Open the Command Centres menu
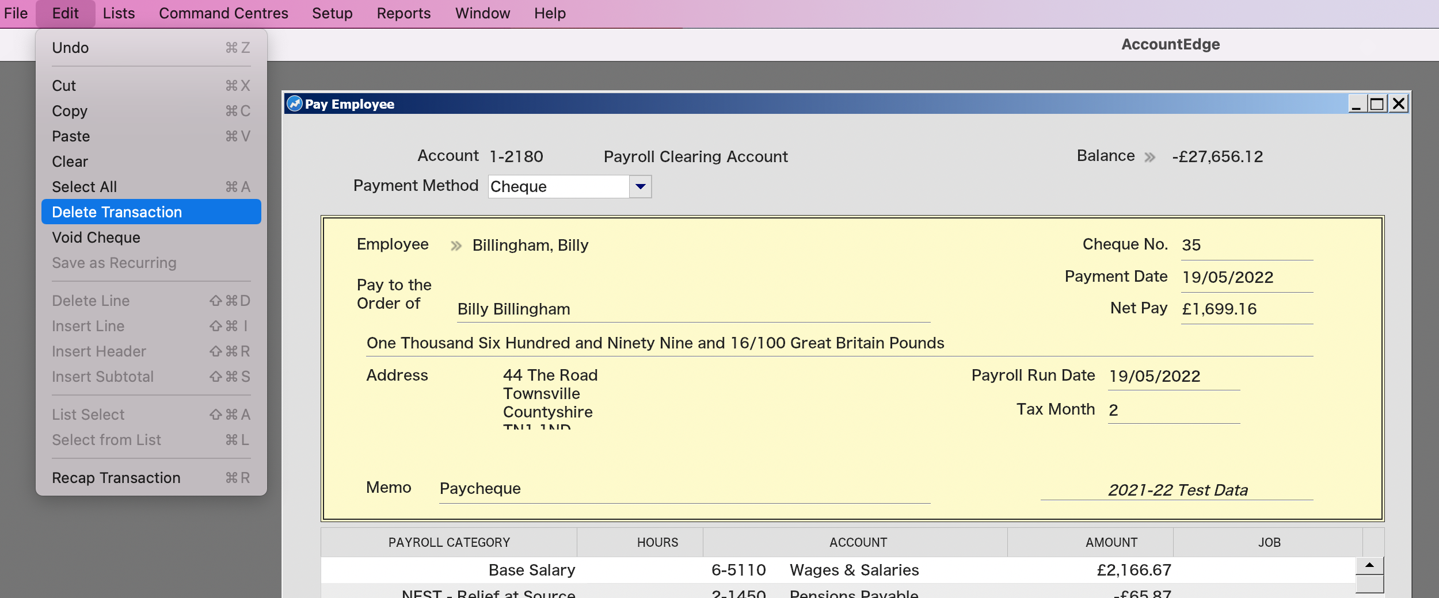Image resolution: width=1439 pixels, height=598 pixels. (x=223, y=13)
